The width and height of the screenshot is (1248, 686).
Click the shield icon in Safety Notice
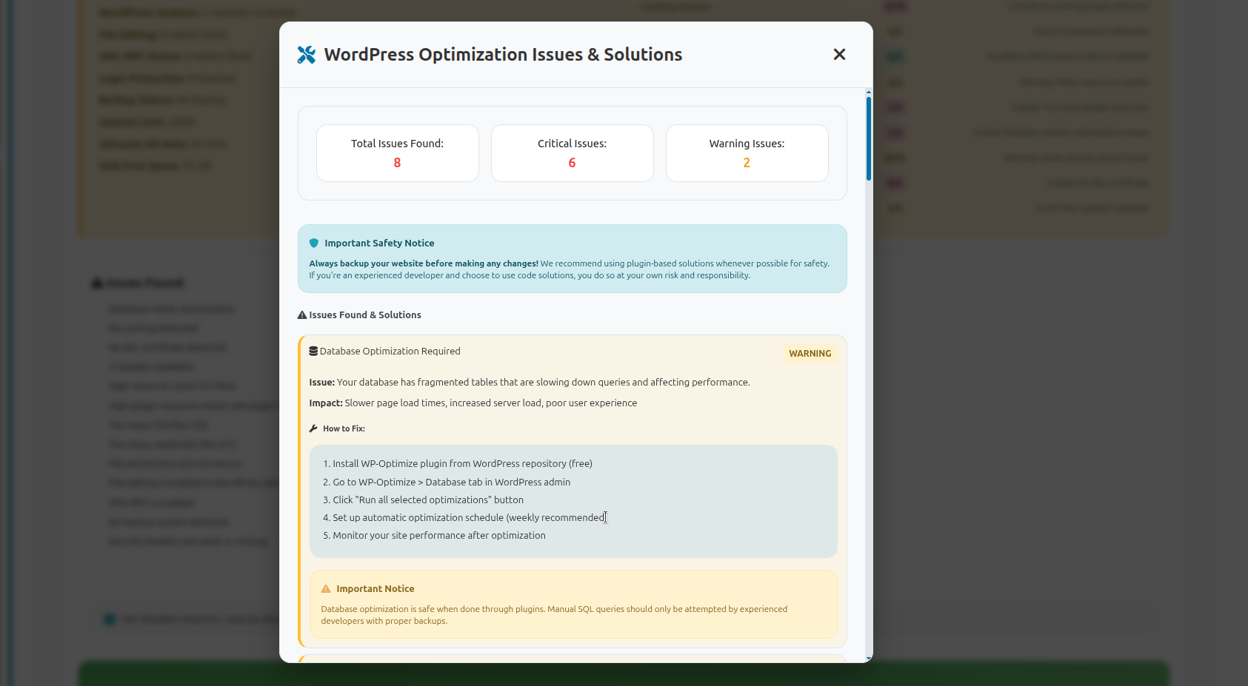[x=314, y=243]
